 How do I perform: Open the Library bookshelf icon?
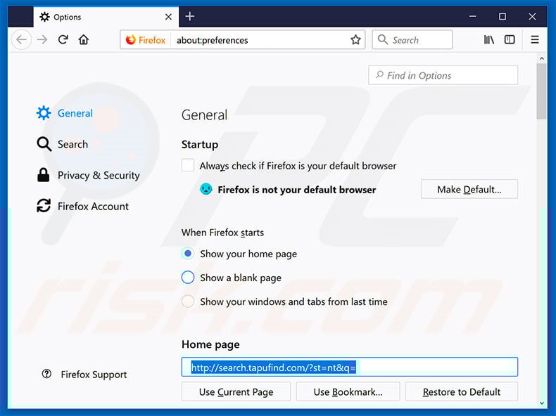pyautogui.click(x=489, y=39)
